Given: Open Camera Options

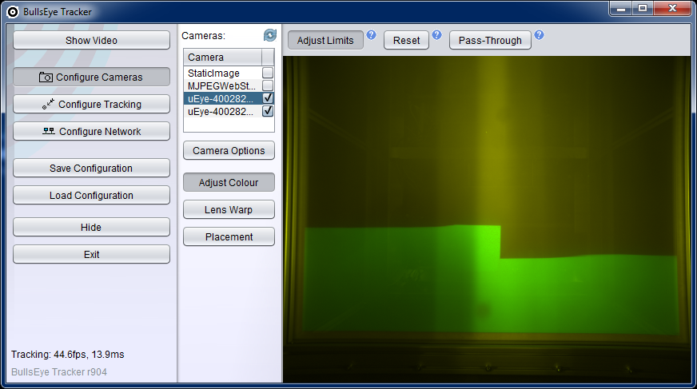Looking at the screenshot, I should (229, 151).
